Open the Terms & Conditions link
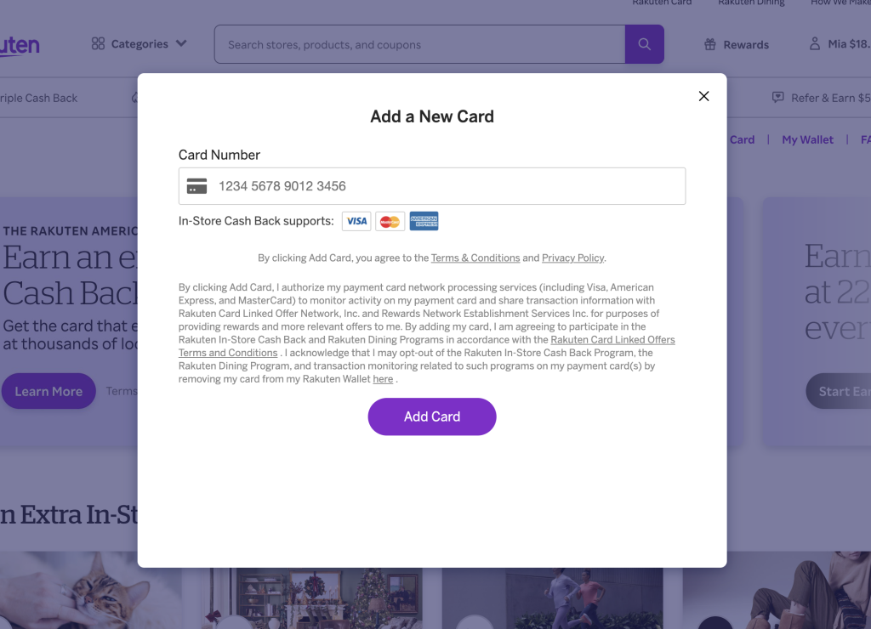 click(475, 258)
